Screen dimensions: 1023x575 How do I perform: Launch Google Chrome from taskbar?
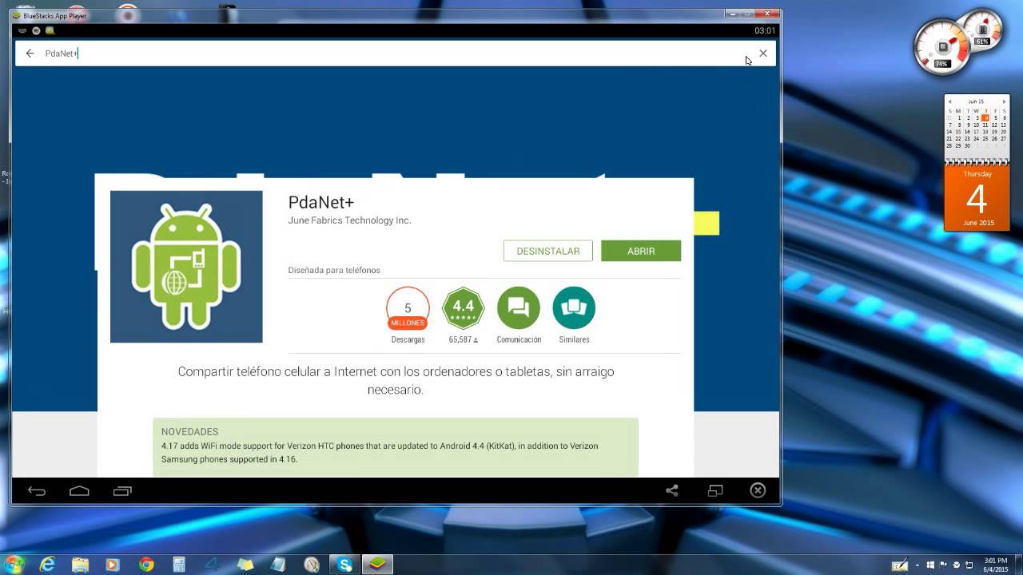click(x=146, y=565)
